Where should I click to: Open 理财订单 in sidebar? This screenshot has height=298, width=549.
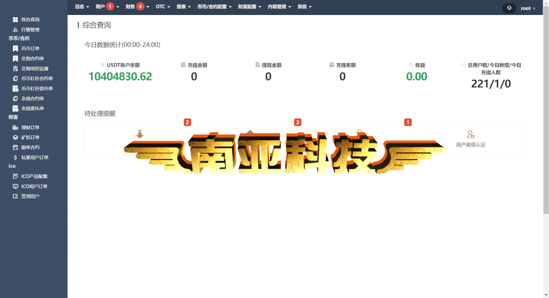click(30, 127)
